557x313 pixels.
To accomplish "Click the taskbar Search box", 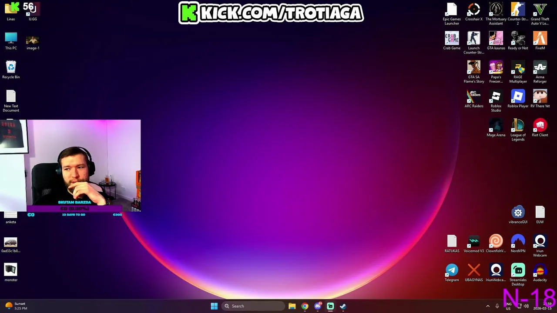I will point(253,306).
